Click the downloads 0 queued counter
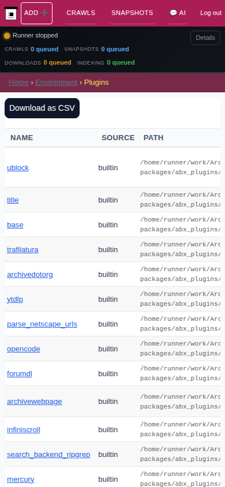Screen dimensions: 225x487 pos(58,62)
